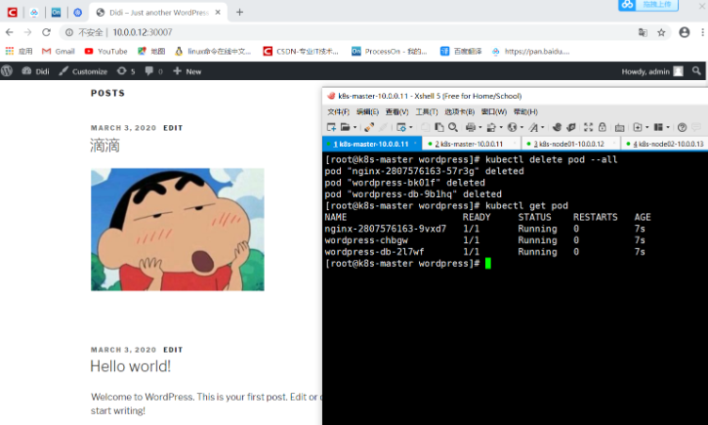This screenshot has width=708, height=425.
Task: Click the comments bubble icon showing 0
Action: click(x=153, y=71)
